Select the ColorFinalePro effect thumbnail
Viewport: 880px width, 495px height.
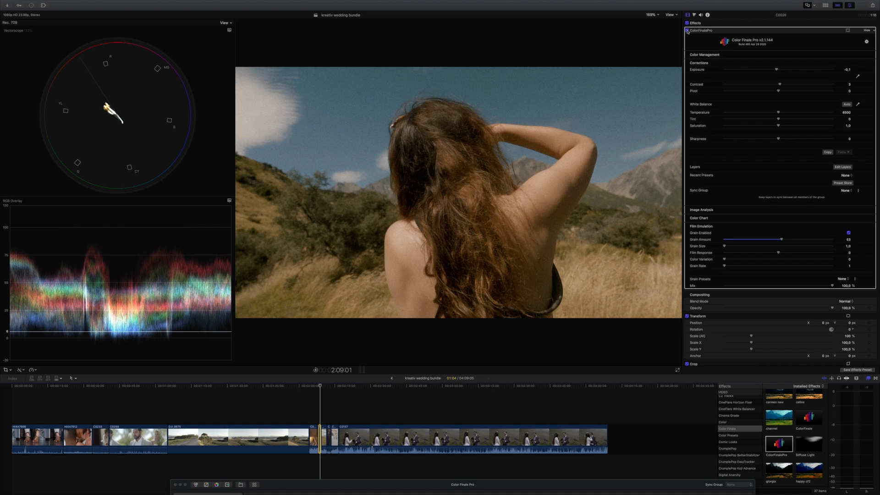click(779, 444)
